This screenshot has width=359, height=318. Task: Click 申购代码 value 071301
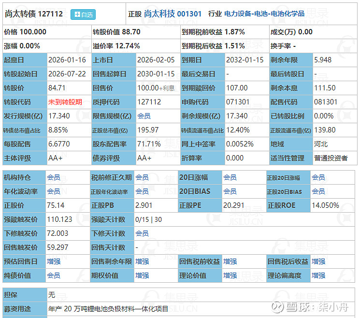click(x=238, y=102)
